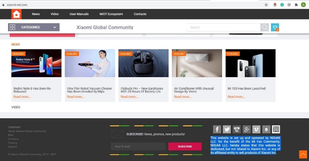Viewport: 309px width, 161px height.
Task: Click the 'Redmi Note 8 Has Been Re-Released' title
Action: pos(33,90)
